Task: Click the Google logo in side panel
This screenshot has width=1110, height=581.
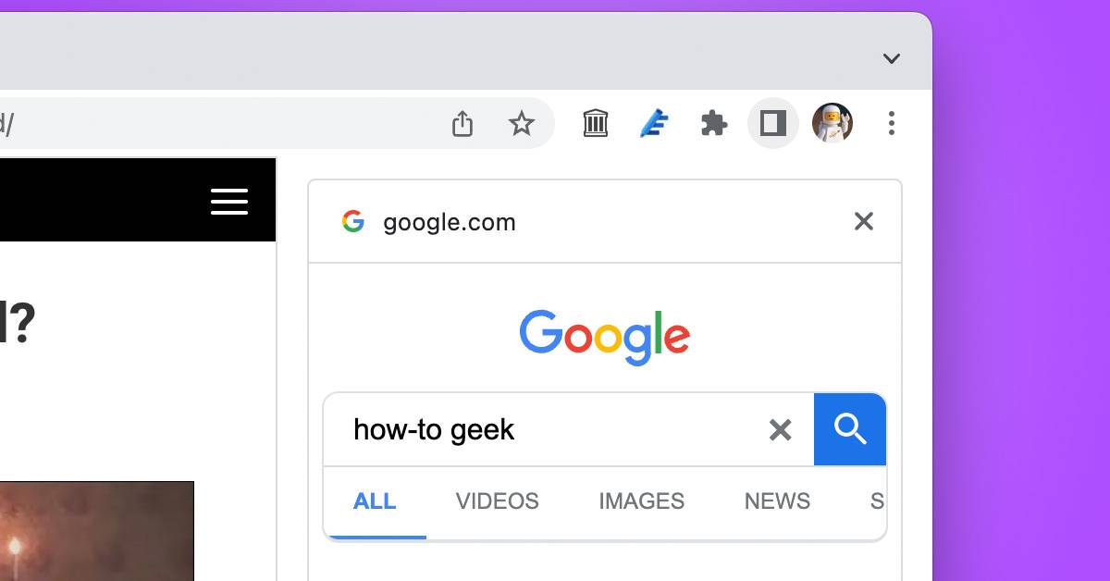Action: coord(604,338)
